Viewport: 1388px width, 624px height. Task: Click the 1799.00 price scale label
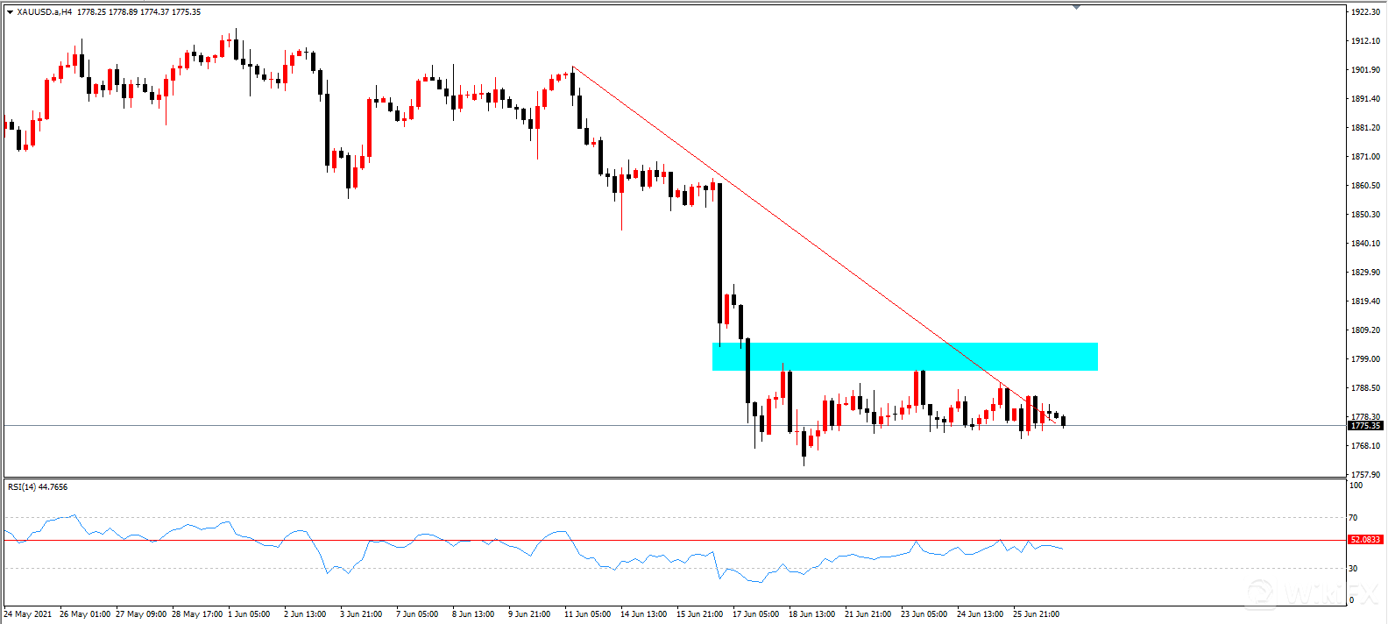pyautogui.click(x=1365, y=359)
